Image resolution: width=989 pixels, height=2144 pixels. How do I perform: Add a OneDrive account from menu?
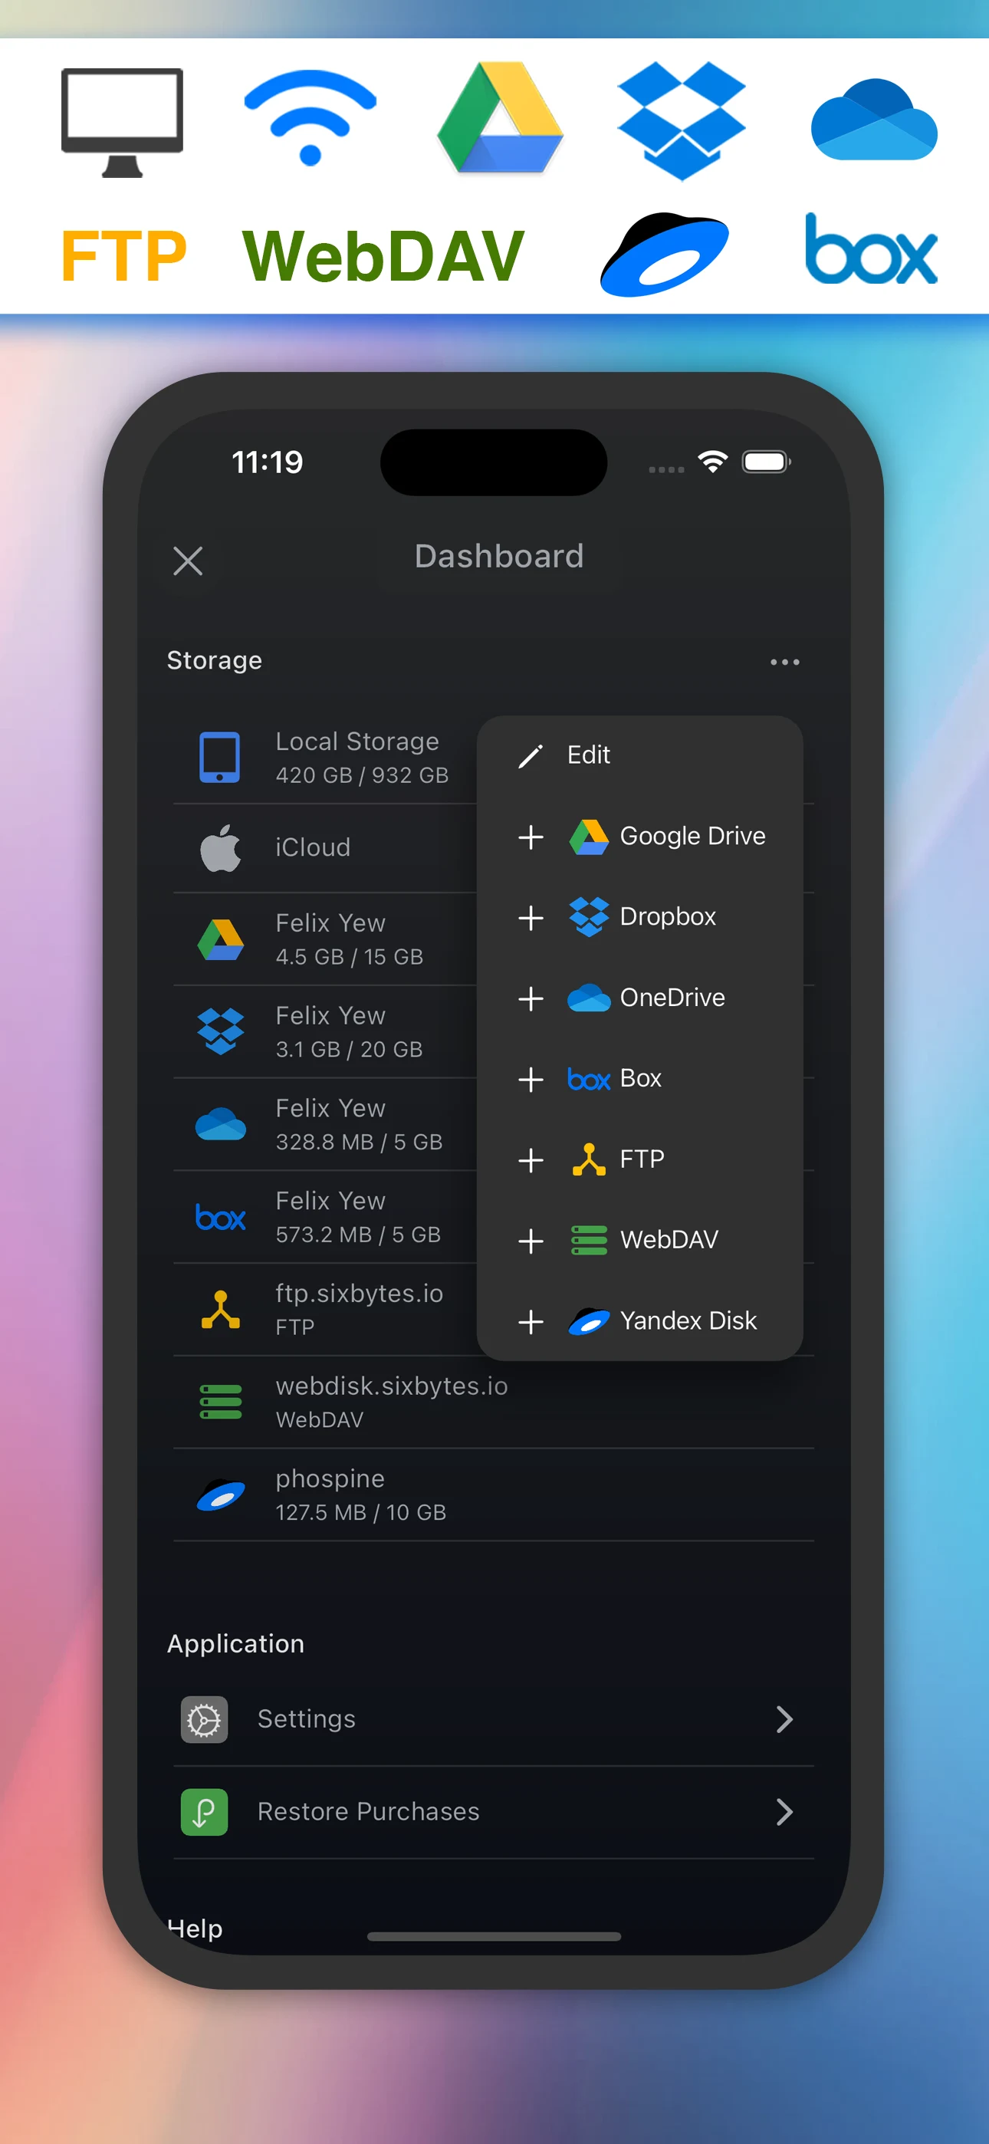(x=639, y=998)
